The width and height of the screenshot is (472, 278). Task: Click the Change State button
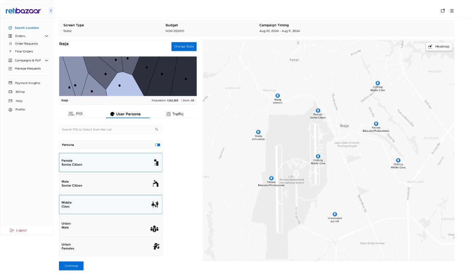coord(184,46)
